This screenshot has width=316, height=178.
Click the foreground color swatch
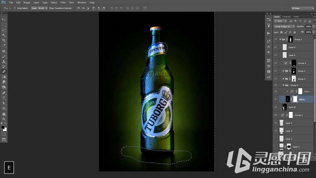(3, 127)
